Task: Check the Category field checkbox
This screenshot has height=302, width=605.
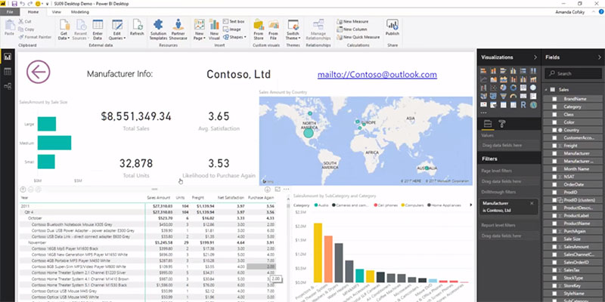Action: [554, 107]
